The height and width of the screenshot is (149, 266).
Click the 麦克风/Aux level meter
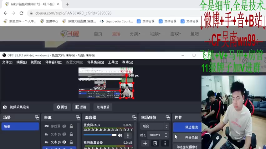click(108, 129)
